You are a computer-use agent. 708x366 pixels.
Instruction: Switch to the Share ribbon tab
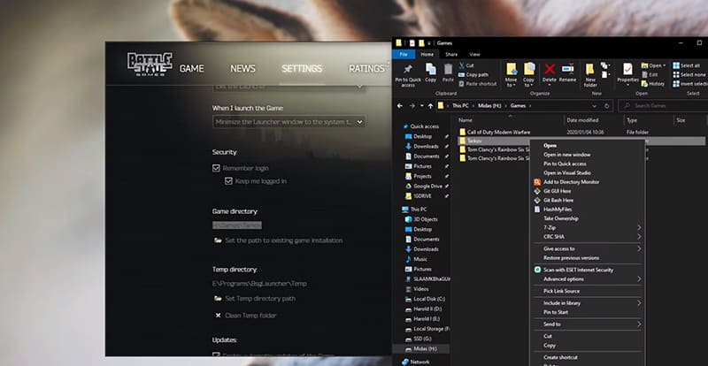click(451, 54)
